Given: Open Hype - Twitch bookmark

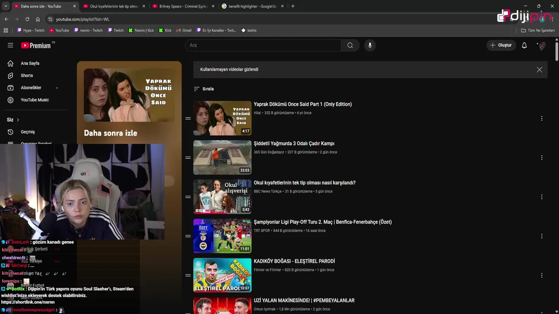Looking at the screenshot, I should (x=31, y=31).
